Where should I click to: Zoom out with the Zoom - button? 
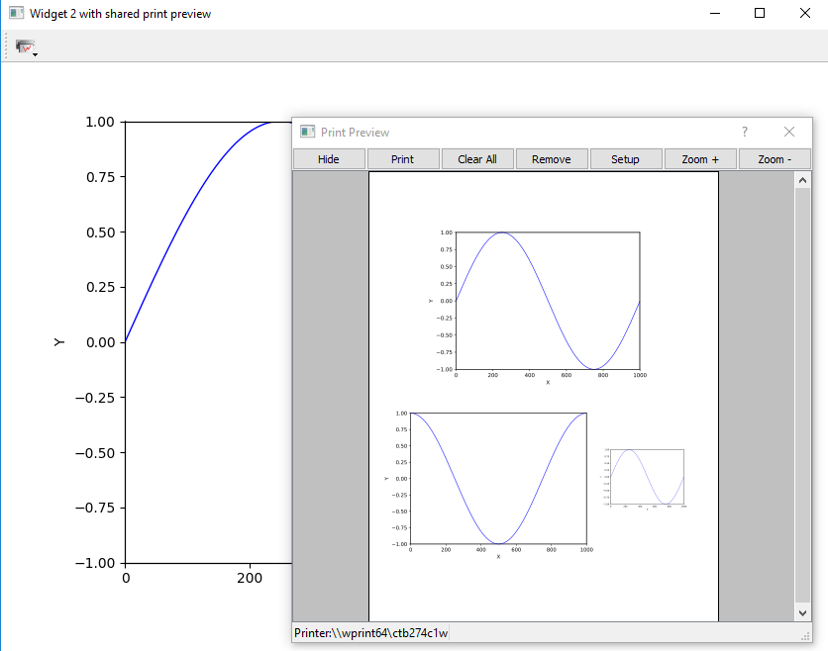tap(774, 159)
